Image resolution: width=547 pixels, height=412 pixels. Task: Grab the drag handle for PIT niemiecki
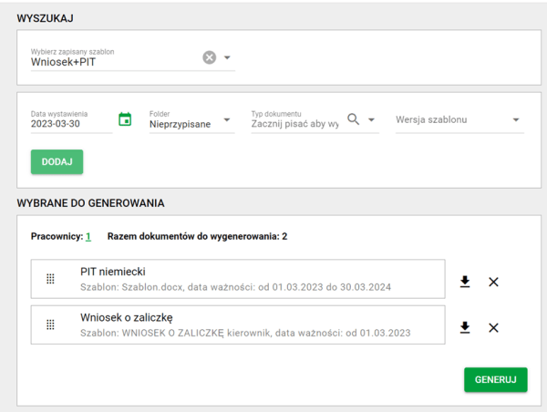(x=50, y=279)
